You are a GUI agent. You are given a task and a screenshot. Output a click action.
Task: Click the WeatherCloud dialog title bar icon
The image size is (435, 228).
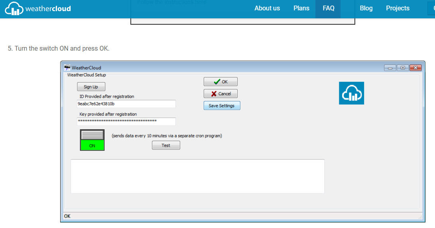tap(67, 68)
